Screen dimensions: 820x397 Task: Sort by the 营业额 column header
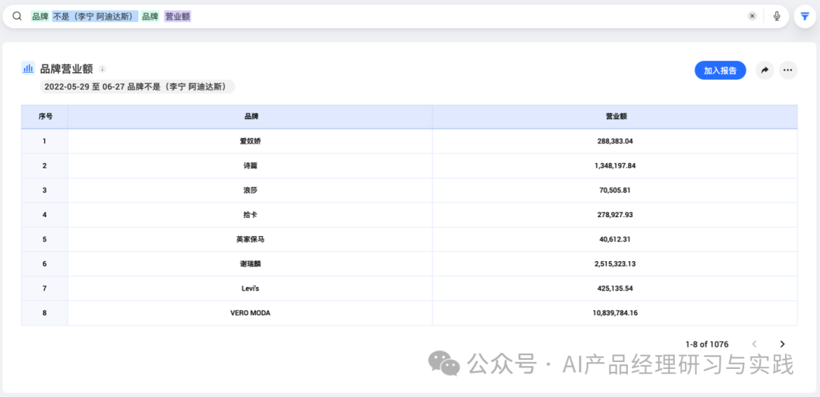616,117
